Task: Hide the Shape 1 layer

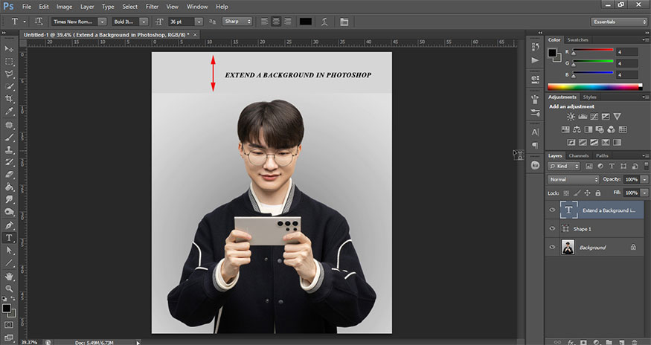Action: pos(552,229)
